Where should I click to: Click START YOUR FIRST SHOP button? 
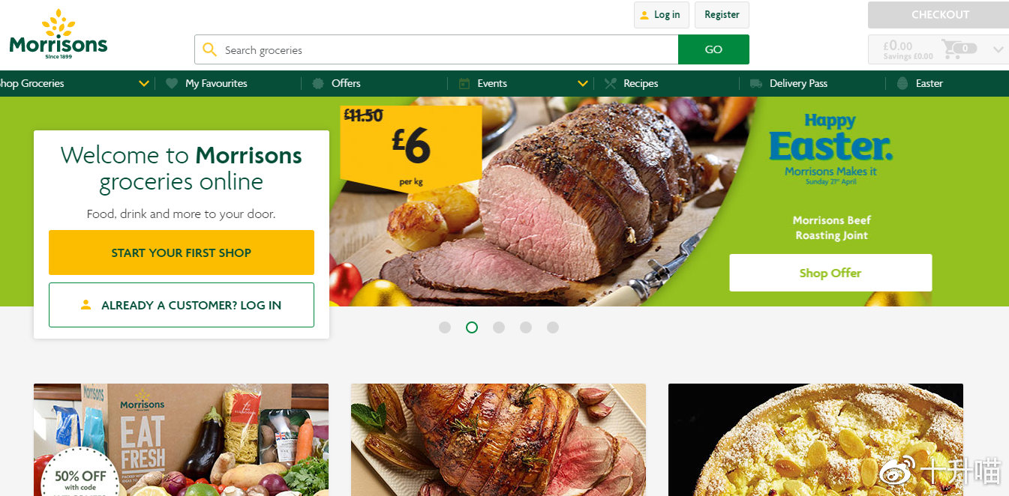pos(182,252)
